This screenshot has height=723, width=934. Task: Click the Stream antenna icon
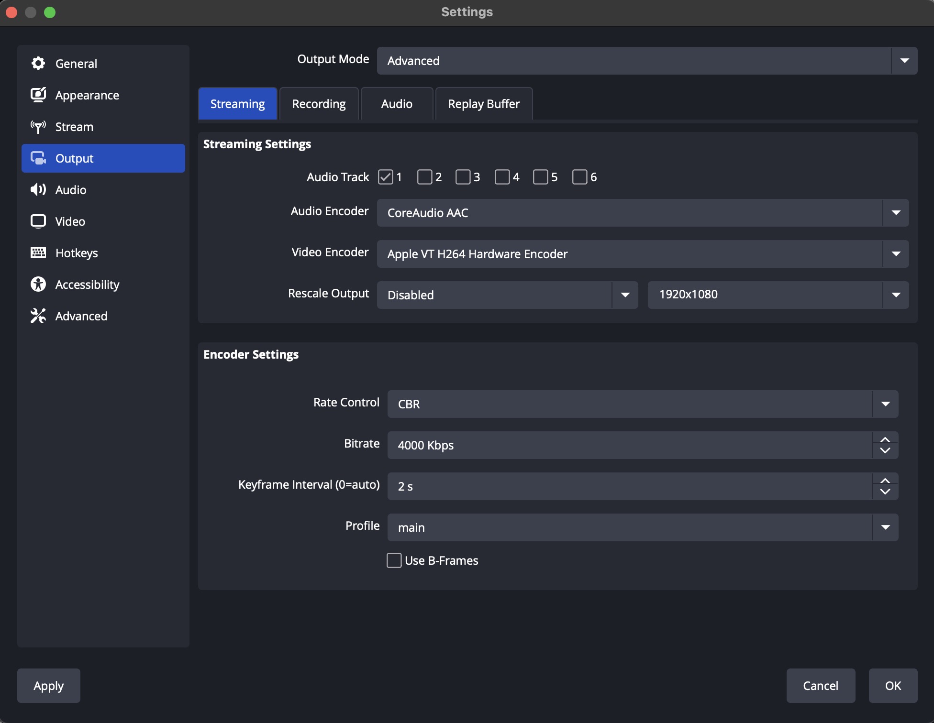[38, 127]
